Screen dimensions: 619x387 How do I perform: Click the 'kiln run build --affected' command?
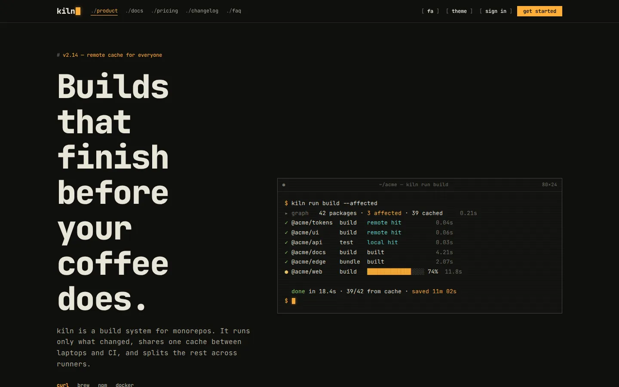click(x=334, y=203)
